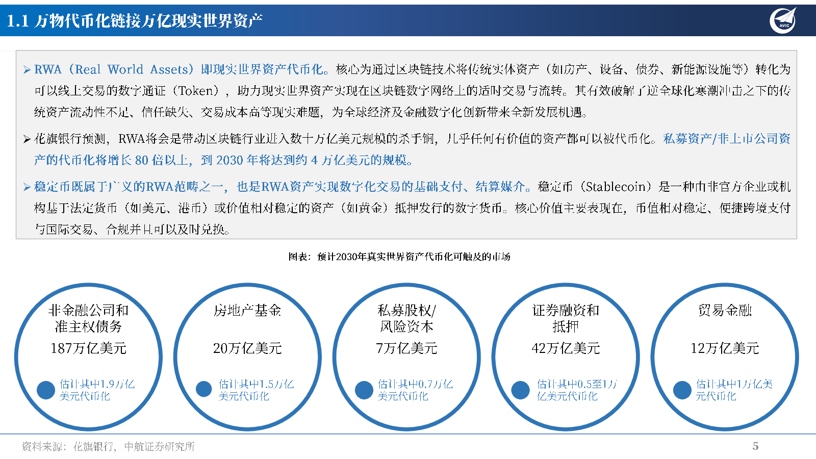
Task: Click the circle label '证券融资和抵押'
Action: (x=566, y=318)
